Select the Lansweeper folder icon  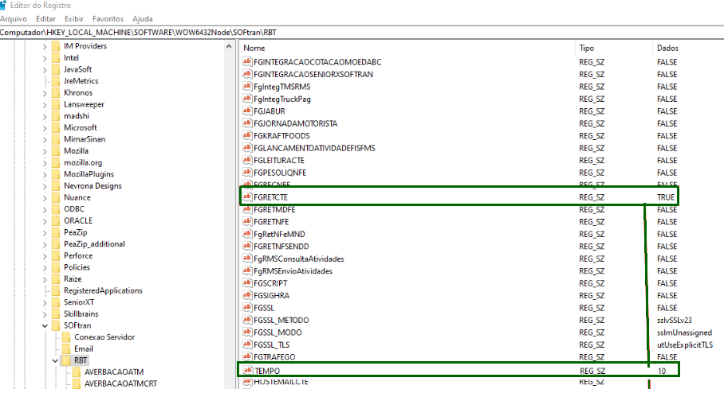pos(56,104)
